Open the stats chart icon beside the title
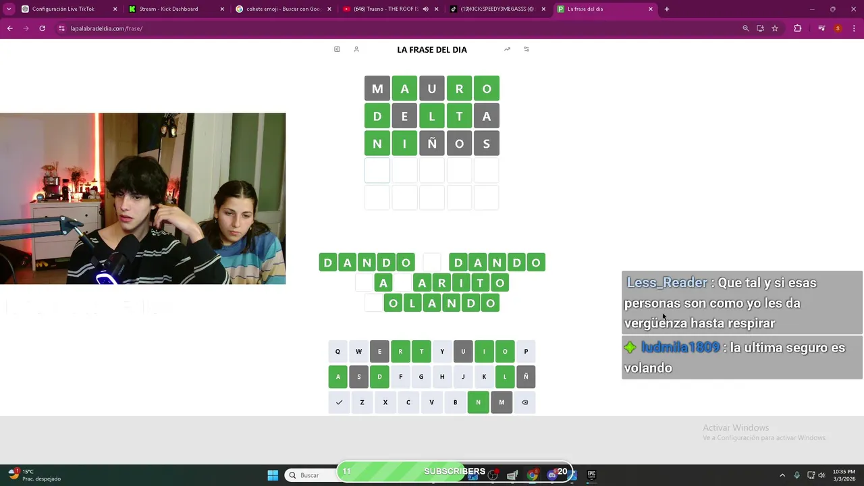Screen dimensions: 864x486 click(507, 49)
